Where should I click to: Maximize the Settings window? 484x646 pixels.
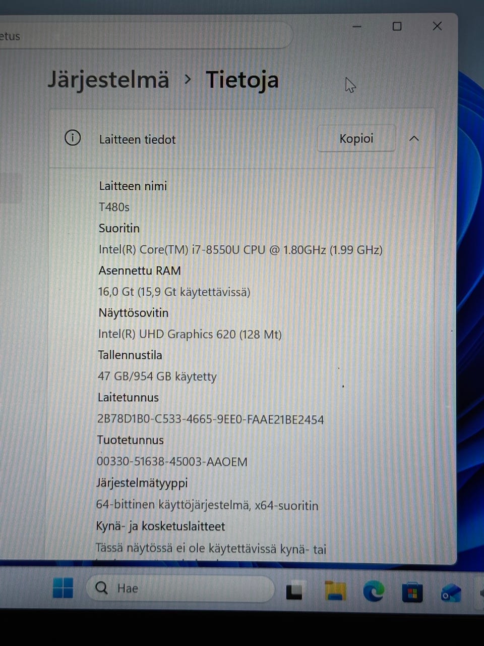pos(397,26)
